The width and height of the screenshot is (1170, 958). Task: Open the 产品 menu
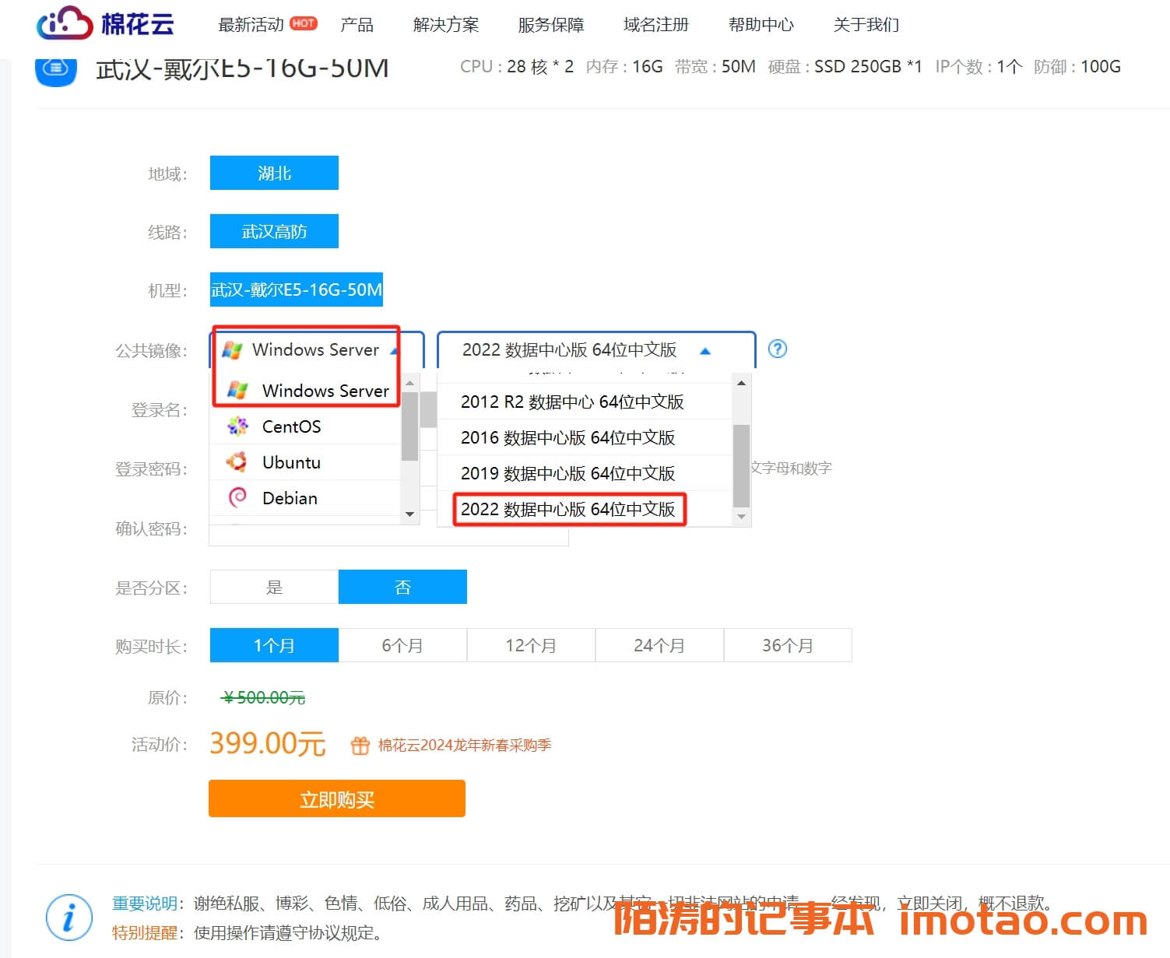coord(357,25)
